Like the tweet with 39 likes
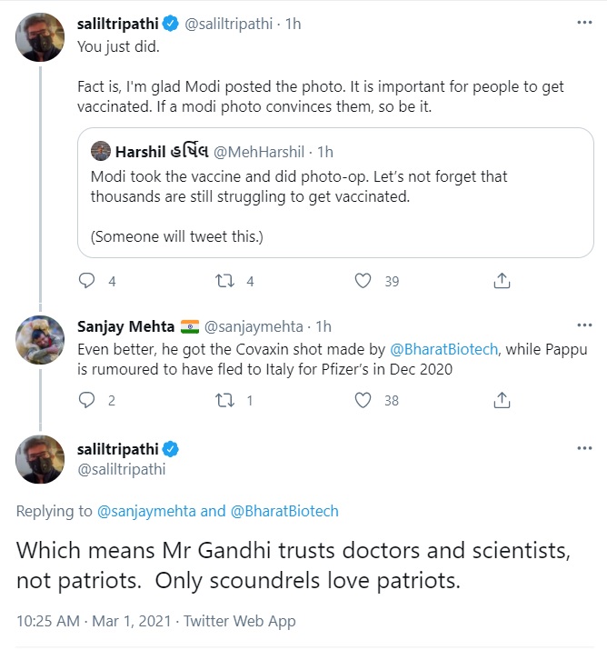 pos(363,281)
